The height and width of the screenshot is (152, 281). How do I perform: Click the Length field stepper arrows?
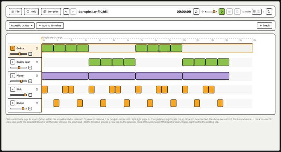point(259,11)
